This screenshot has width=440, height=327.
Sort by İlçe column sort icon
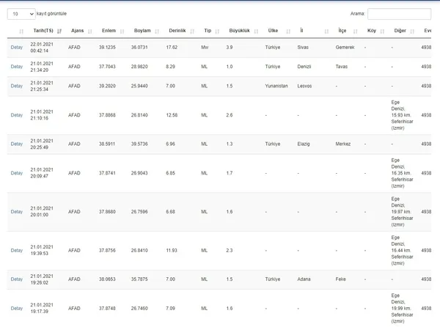tap(354, 32)
